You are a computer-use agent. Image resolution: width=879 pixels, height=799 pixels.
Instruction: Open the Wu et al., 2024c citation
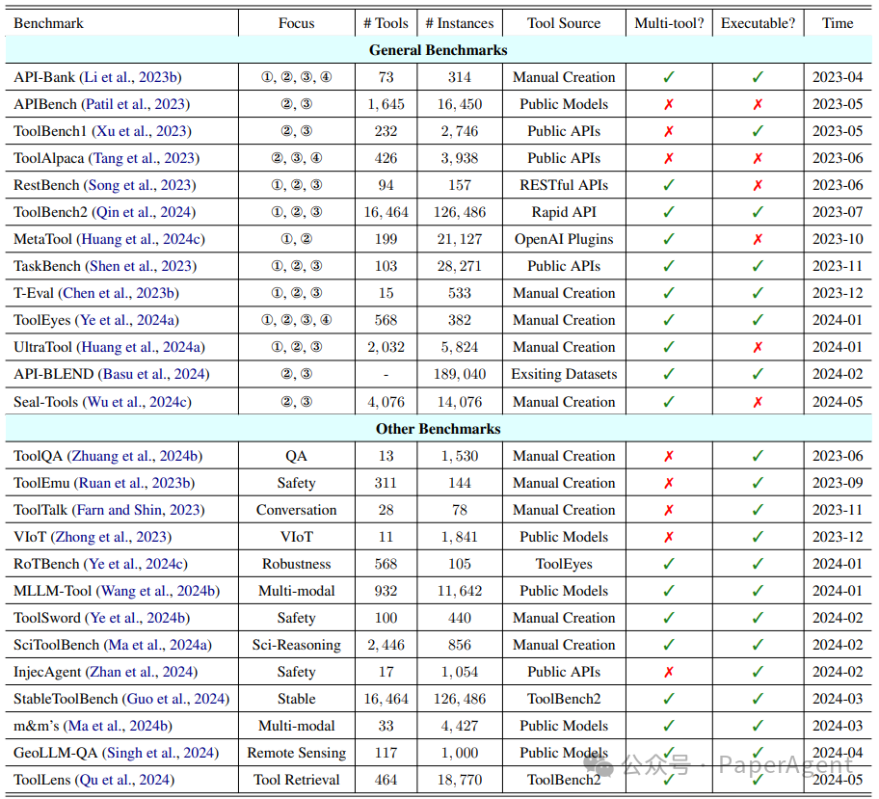(x=139, y=402)
